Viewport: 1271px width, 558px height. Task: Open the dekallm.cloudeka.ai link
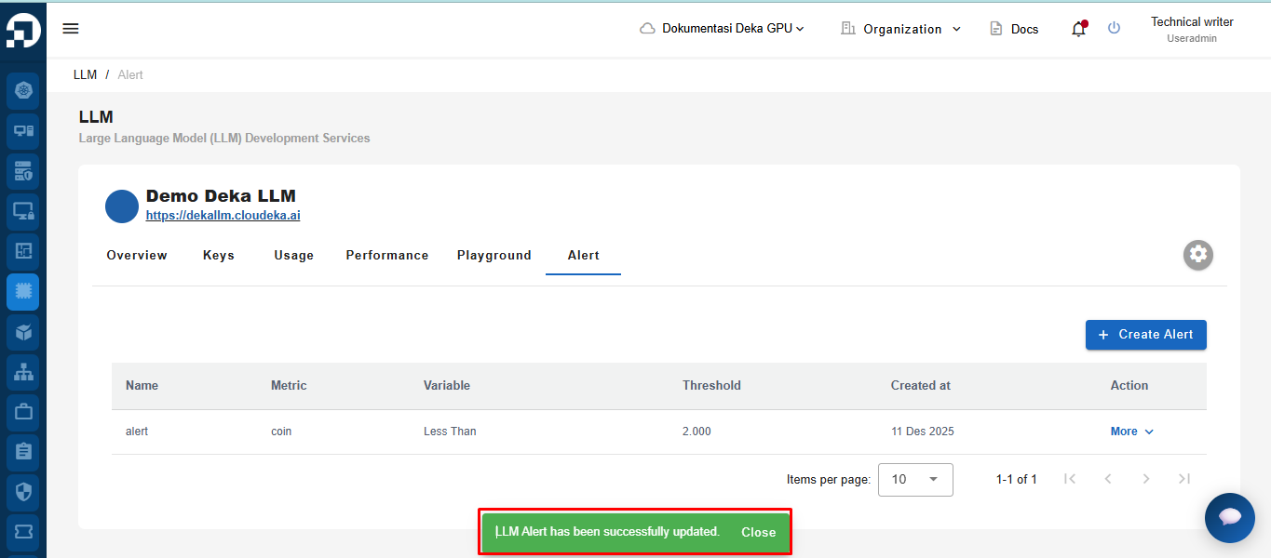click(223, 216)
